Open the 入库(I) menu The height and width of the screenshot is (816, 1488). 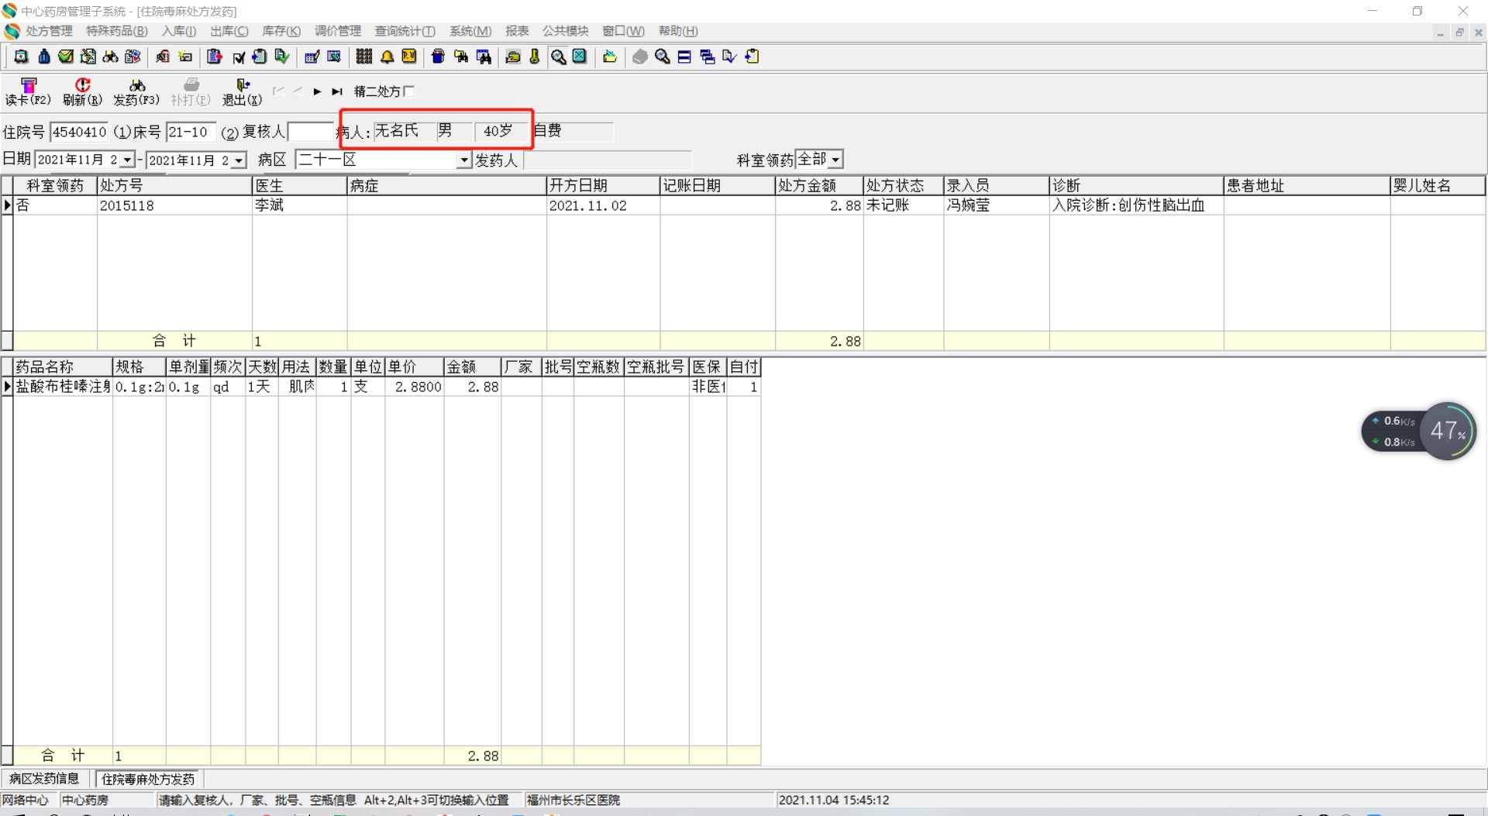tap(179, 31)
